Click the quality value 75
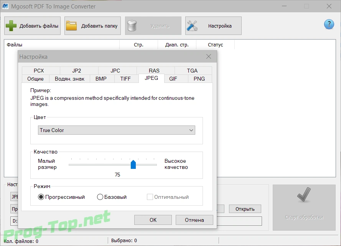Image resolution: width=341 pixels, height=246 pixels. click(x=117, y=175)
